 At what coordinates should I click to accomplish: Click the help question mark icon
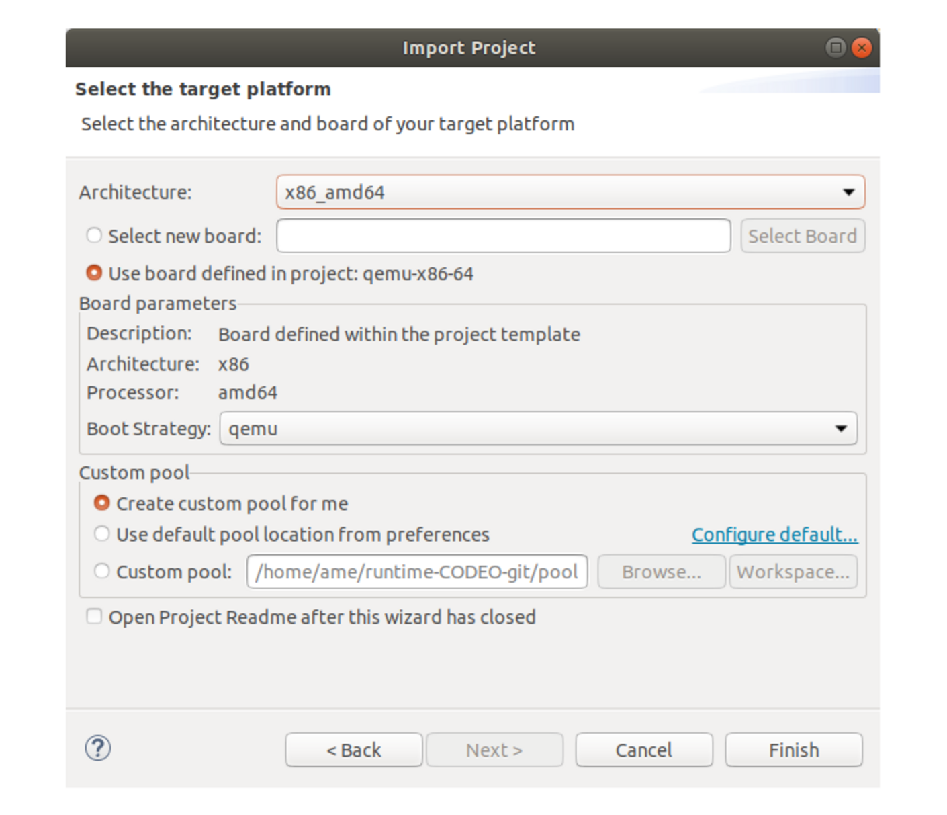(97, 748)
